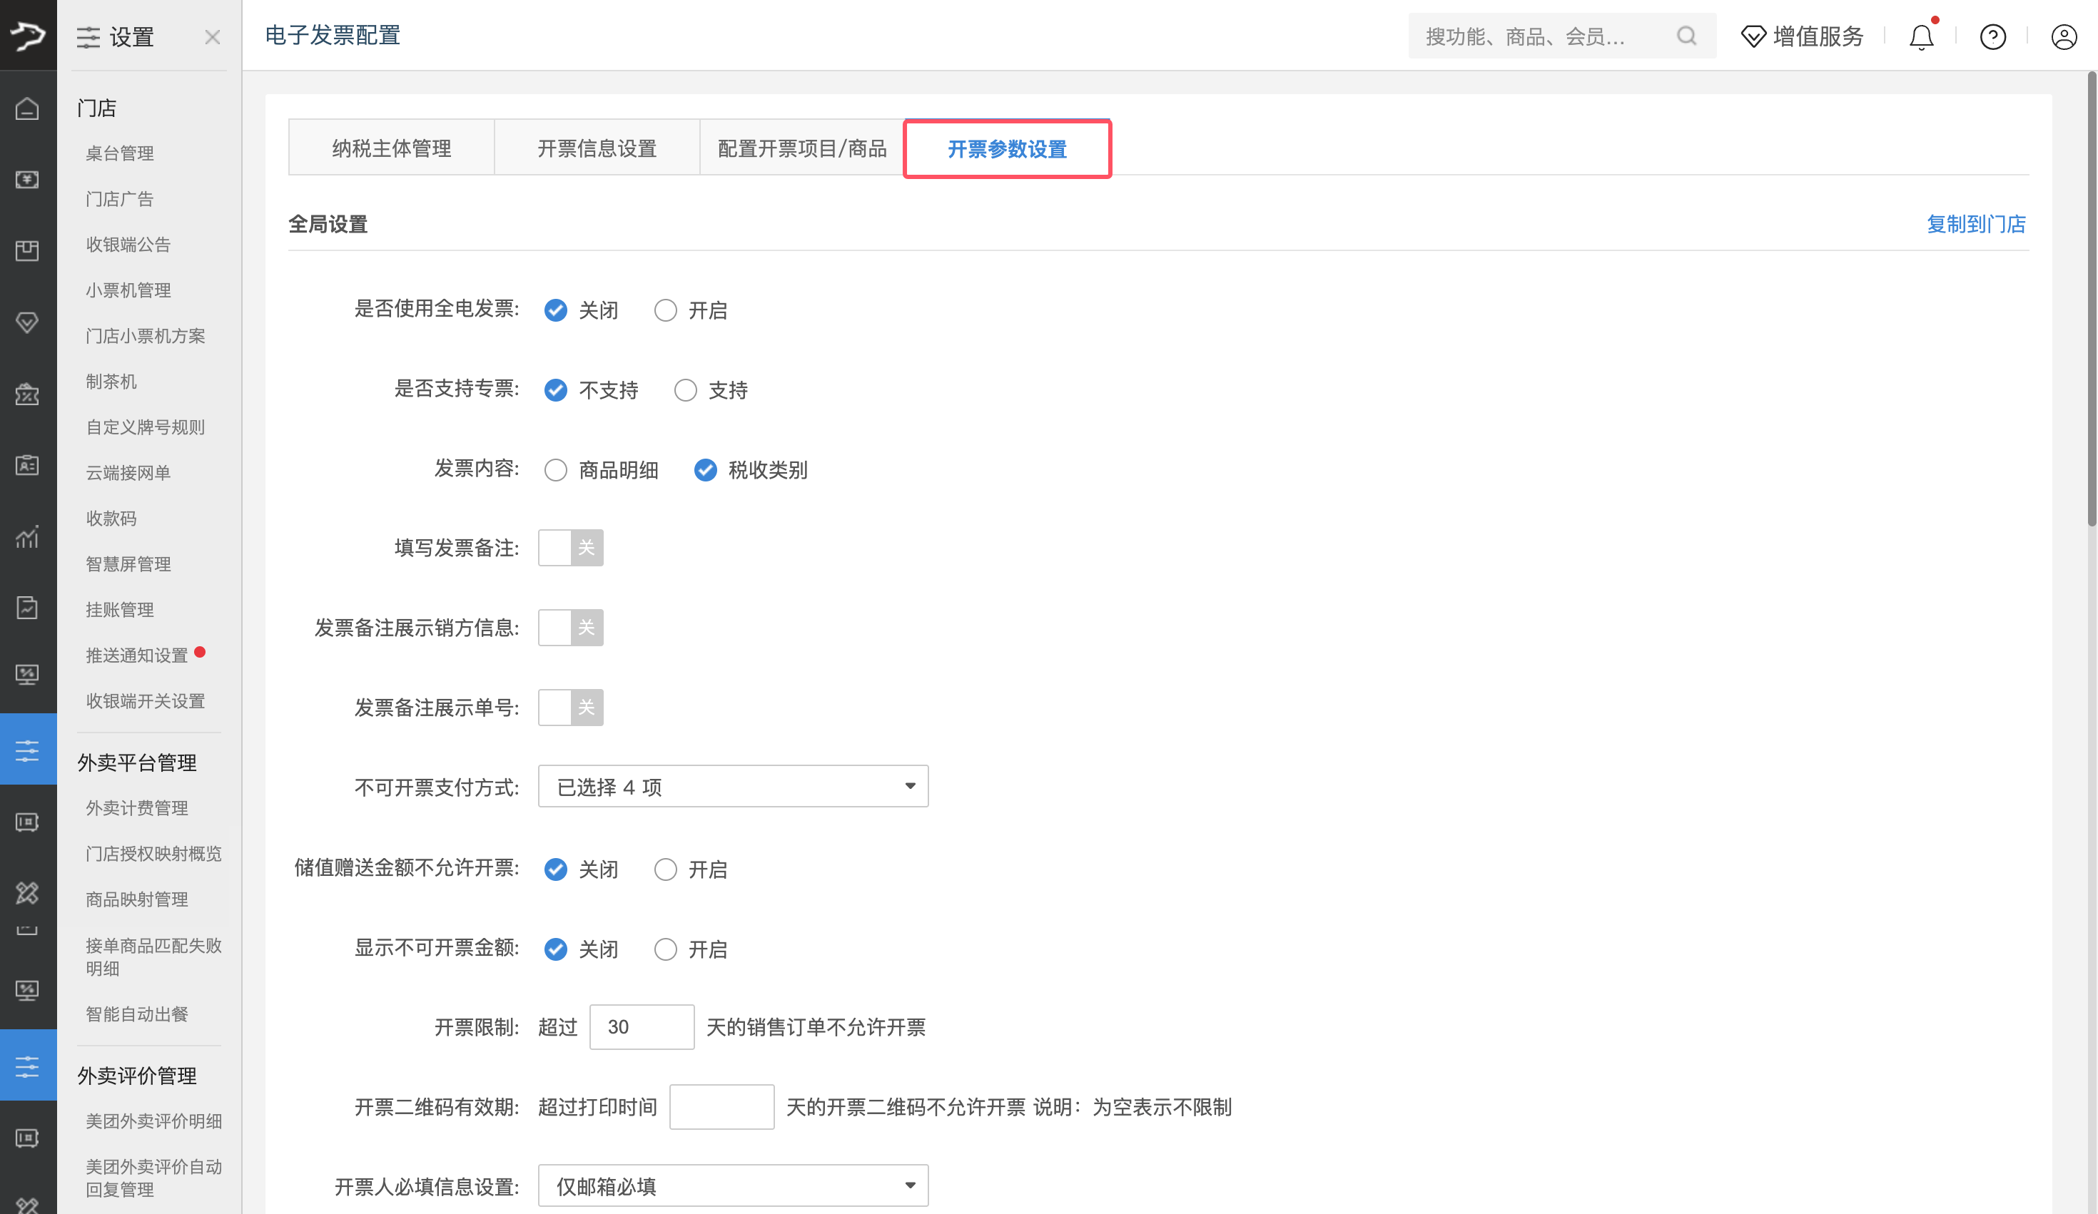The width and height of the screenshot is (2098, 1214).
Task: Click the 开票限制 days input field
Action: 641,1027
